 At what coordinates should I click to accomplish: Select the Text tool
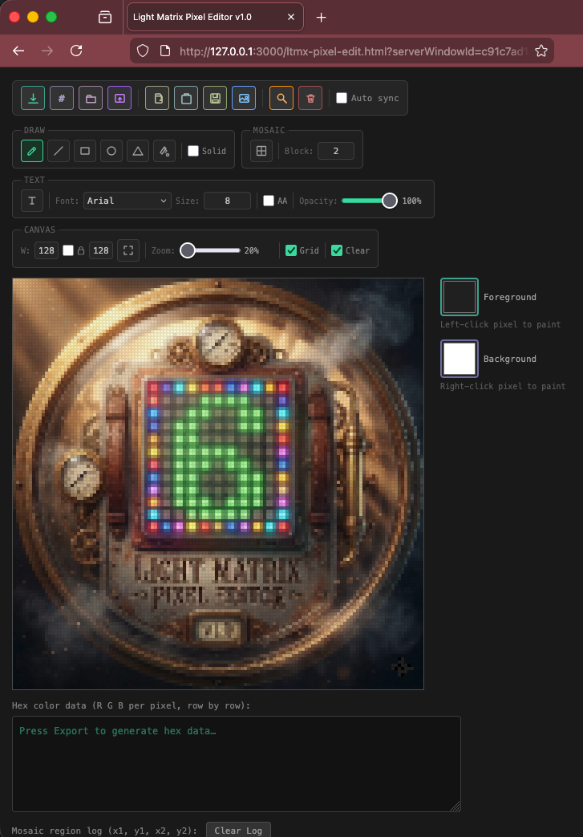pos(32,201)
